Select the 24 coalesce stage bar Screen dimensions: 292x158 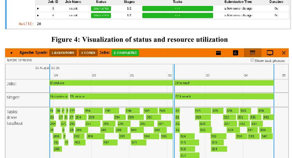(x=59, y=96)
